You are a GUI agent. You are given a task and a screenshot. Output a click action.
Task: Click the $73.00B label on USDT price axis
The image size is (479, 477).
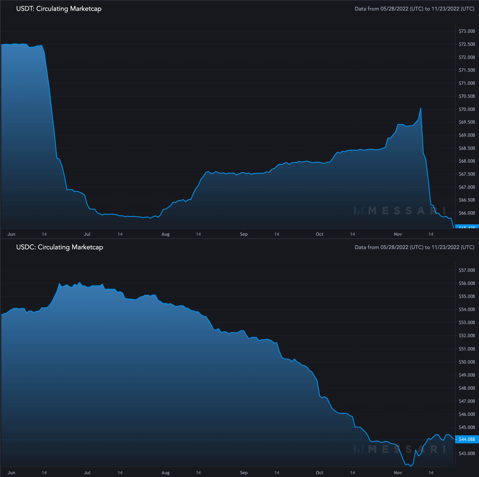tap(467, 31)
